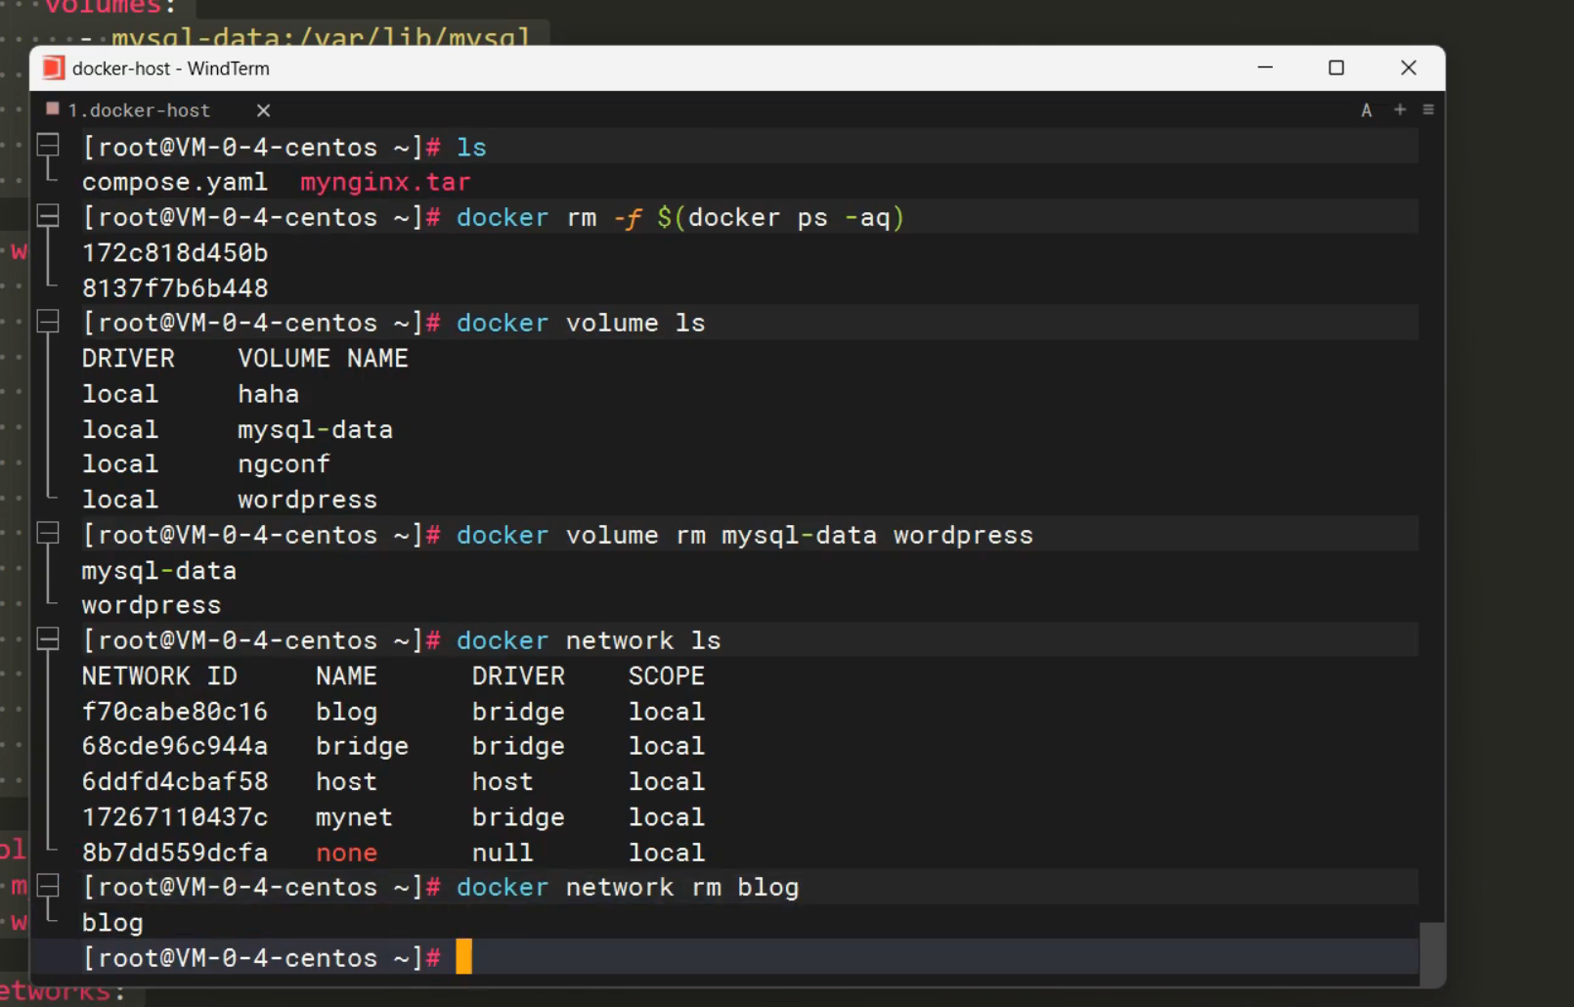1574x1007 pixels.
Task: Click the terminal's vertical scrollbar thumb
Action: [1431, 954]
